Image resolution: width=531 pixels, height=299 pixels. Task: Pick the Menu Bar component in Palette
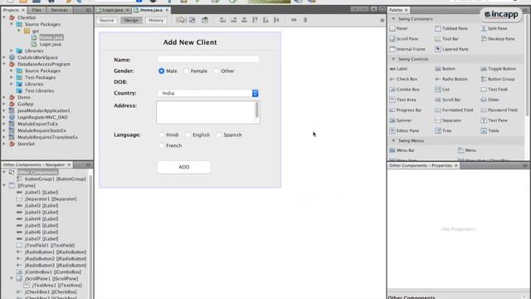pyautogui.click(x=402, y=150)
